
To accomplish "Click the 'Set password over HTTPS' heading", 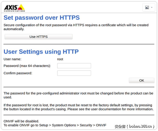I will [x=42, y=18].
